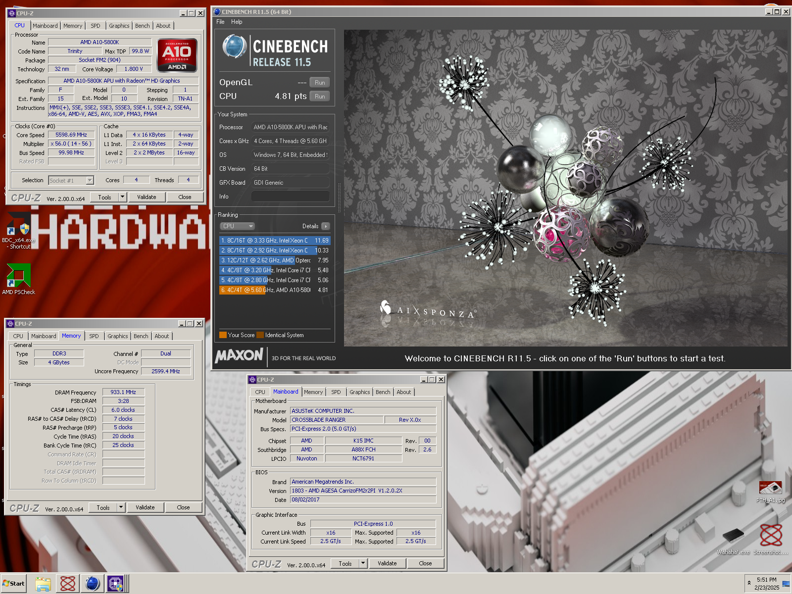
Task: Show hidden tray icons arrow
Action: tap(749, 583)
